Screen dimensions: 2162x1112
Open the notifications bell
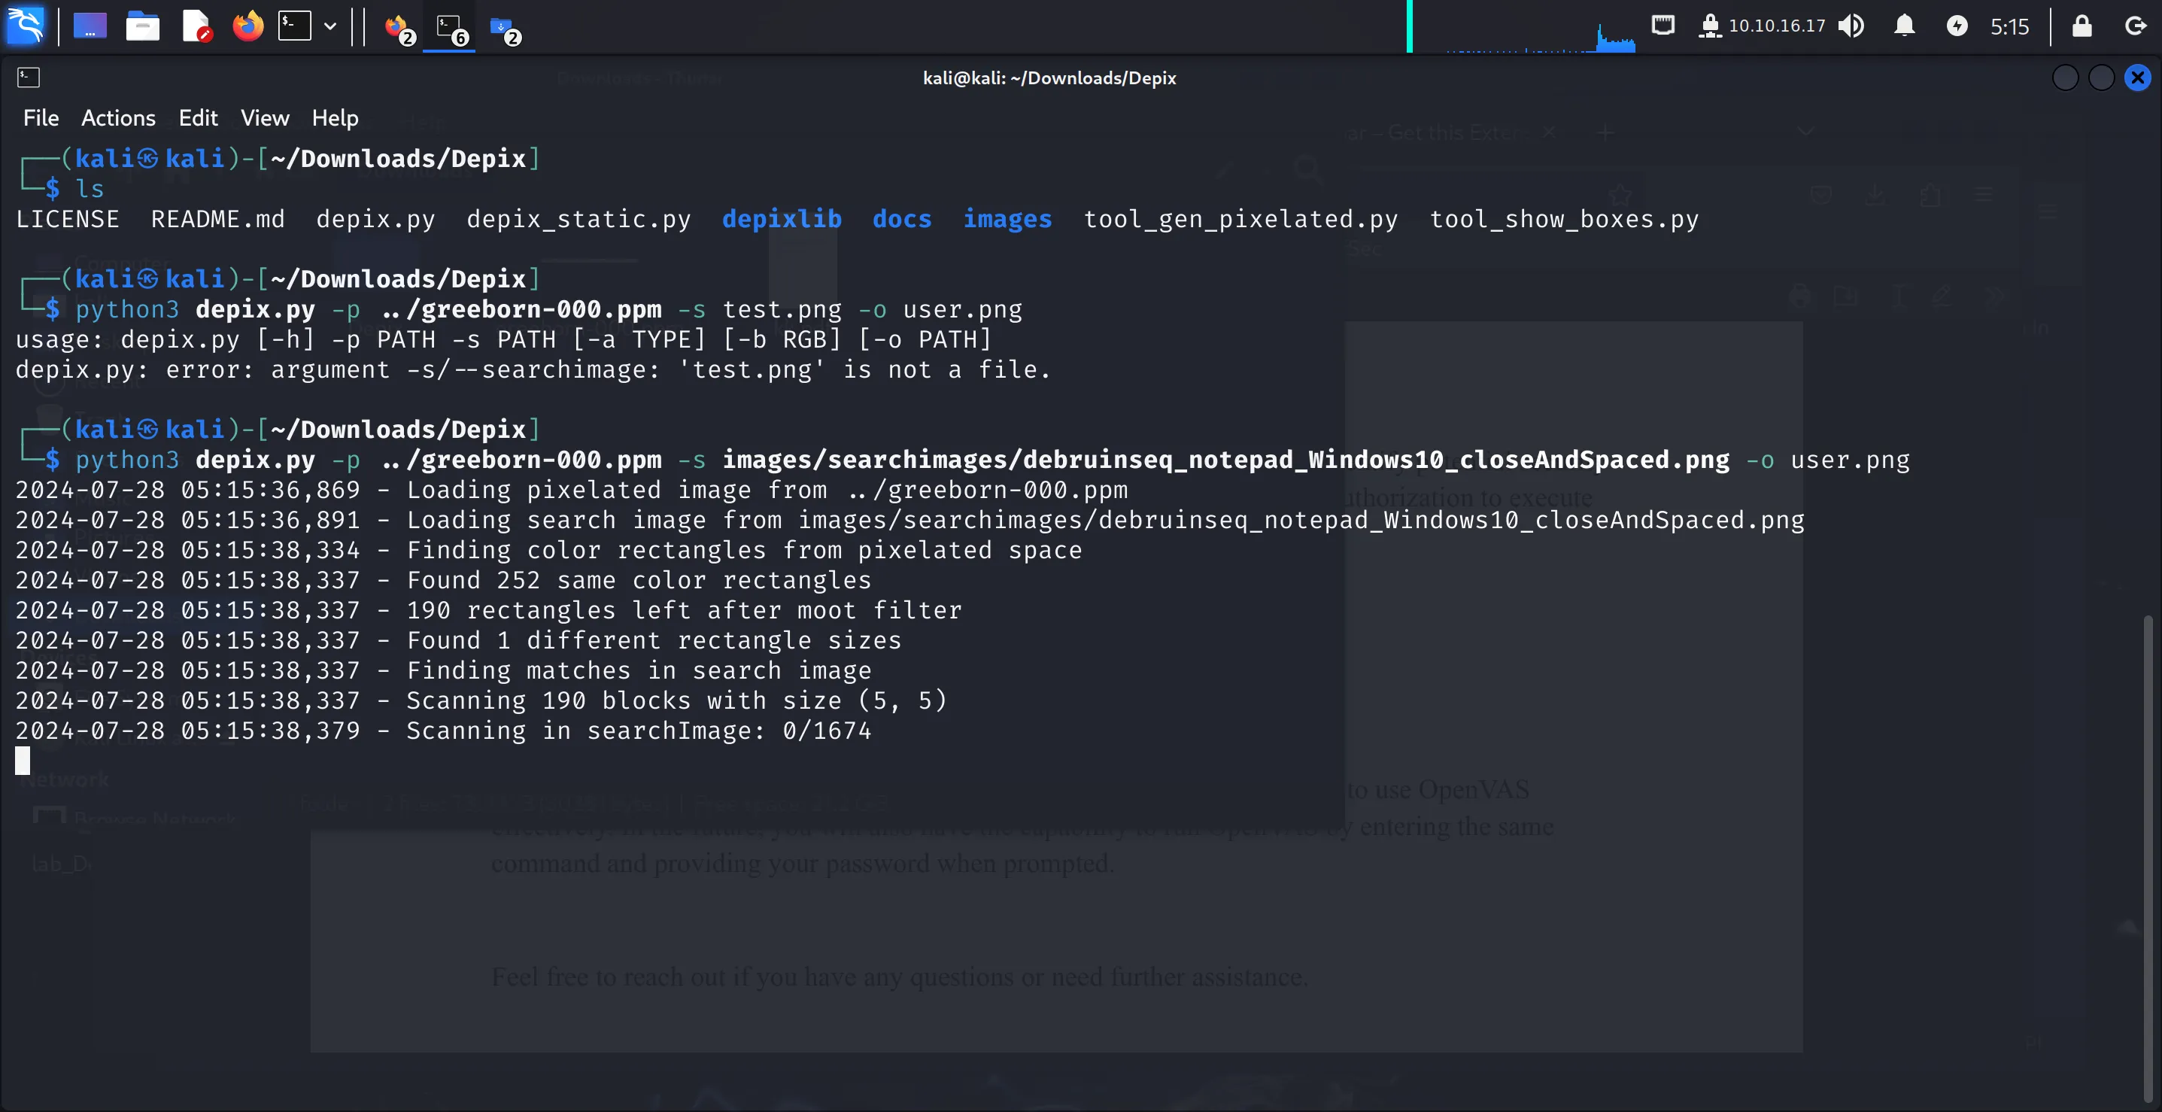click(x=1904, y=26)
